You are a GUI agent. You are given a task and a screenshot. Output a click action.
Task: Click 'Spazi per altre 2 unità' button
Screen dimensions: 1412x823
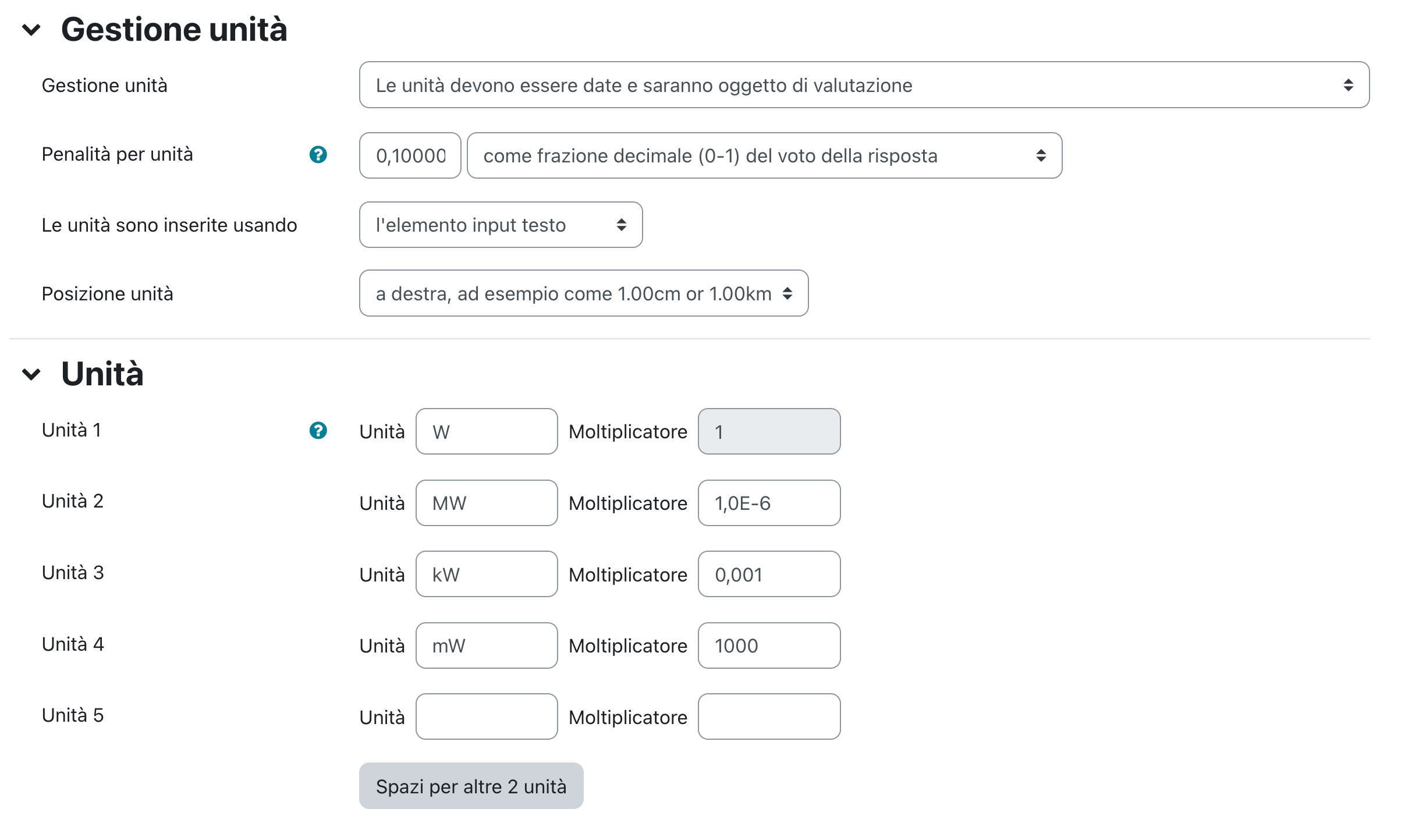[471, 786]
